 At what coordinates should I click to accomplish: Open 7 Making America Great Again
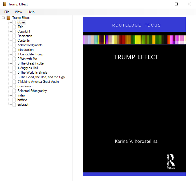(x=38, y=82)
